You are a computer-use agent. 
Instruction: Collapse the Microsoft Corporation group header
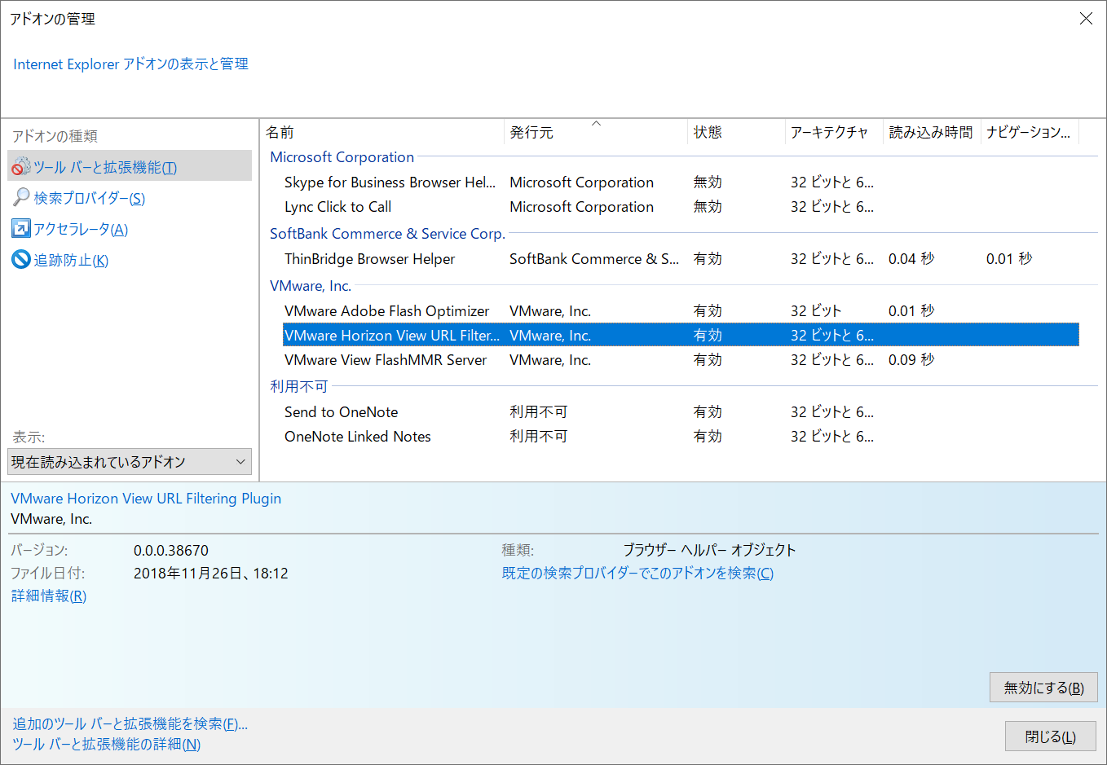(x=342, y=157)
